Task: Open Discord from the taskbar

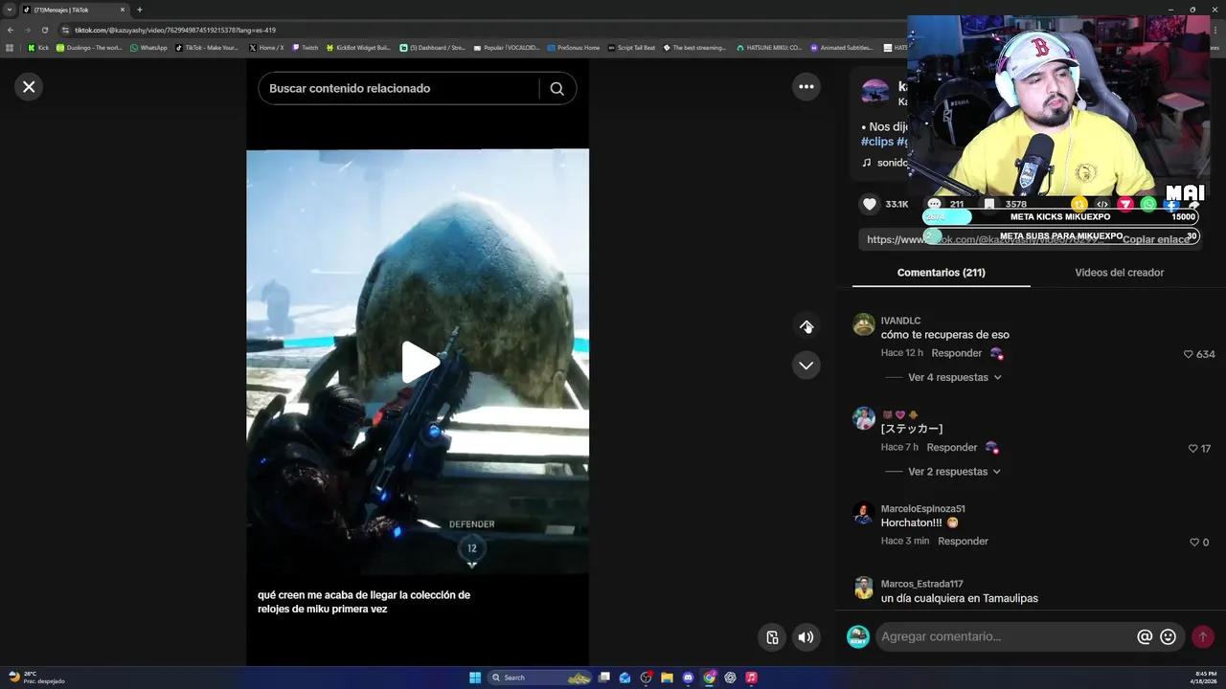Action: pyautogui.click(x=688, y=678)
